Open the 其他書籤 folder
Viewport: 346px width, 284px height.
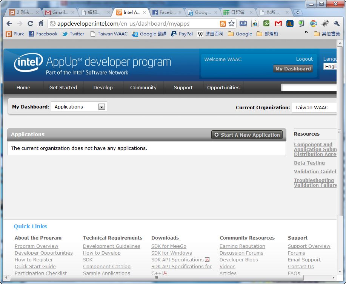point(327,34)
